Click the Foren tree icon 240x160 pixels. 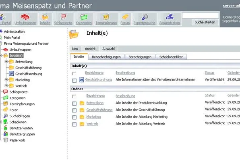(x=6, y=110)
